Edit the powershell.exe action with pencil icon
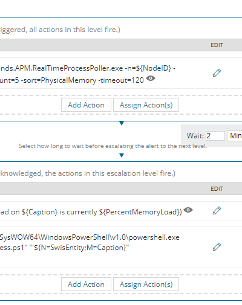The width and height of the screenshot is (242, 305). [217, 247]
